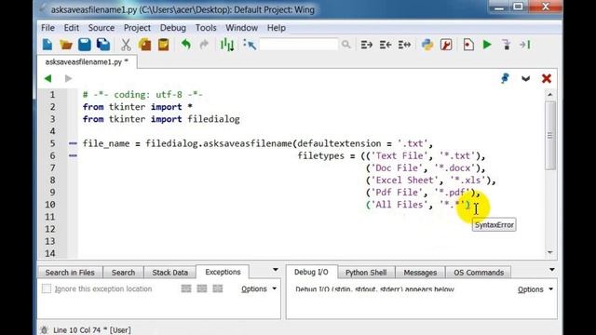This screenshot has height=335, width=596.
Task: Open the red PDF-style tools icon
Action: (x=446, y=45)
